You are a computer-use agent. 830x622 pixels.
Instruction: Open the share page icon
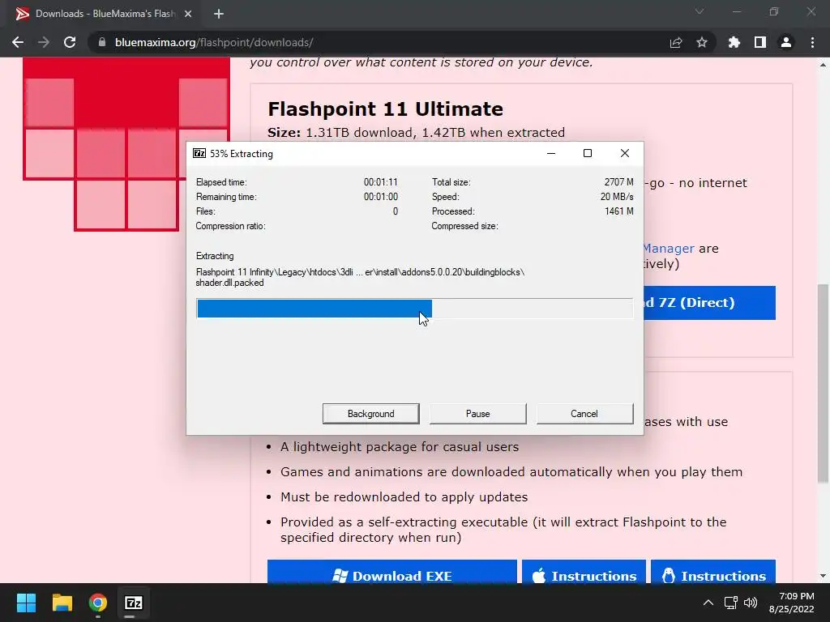click(x=676, y=42)
